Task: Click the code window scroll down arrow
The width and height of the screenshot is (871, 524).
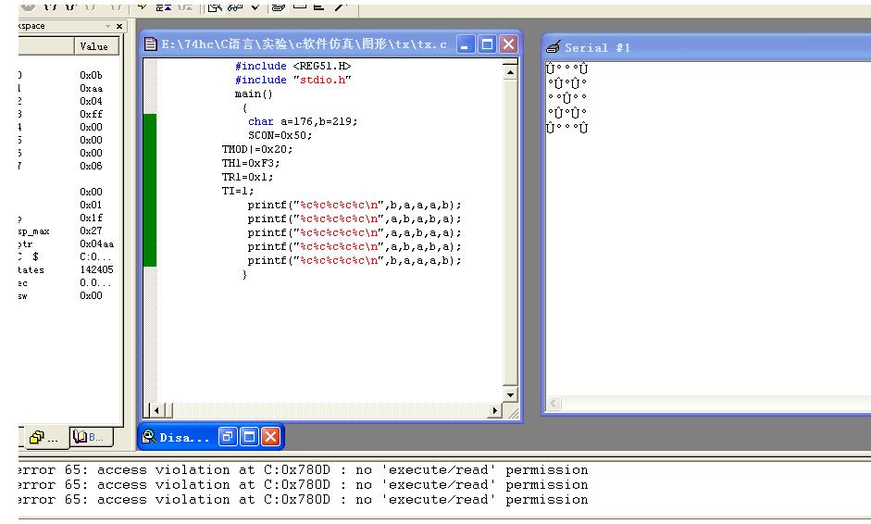Action: (x=510, y=394)
